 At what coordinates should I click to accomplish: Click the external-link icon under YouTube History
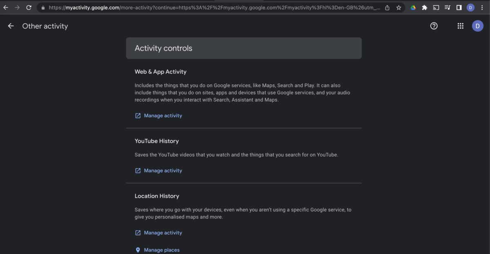(138, 171)
